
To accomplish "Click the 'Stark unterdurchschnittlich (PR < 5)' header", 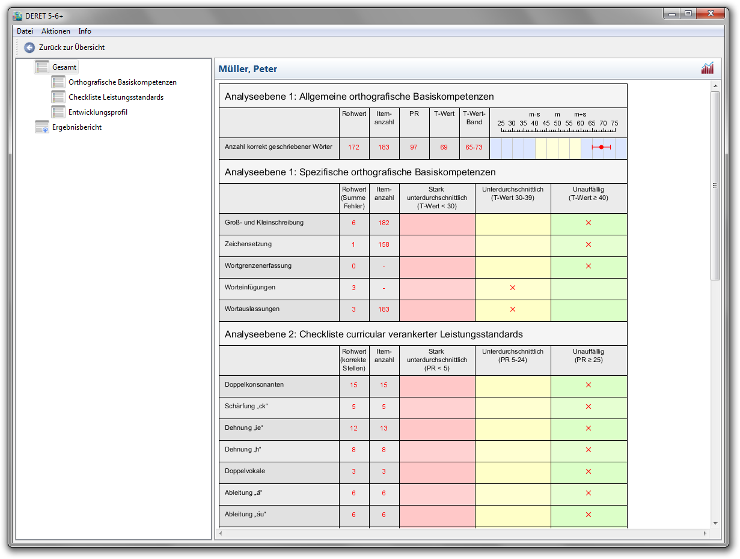I will point(437,360).
